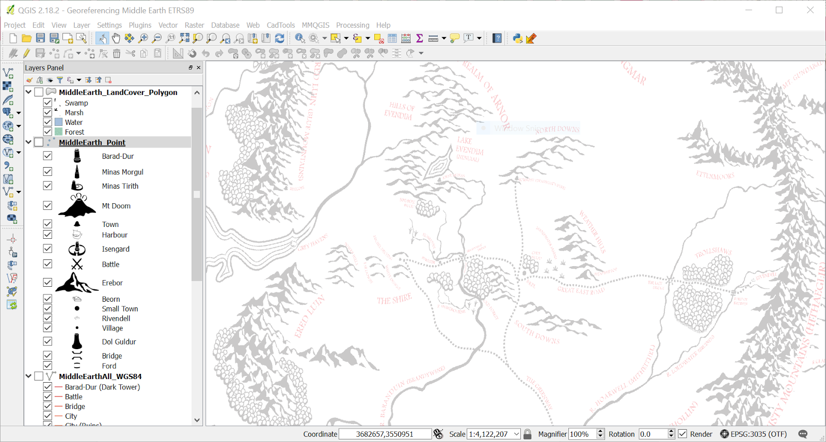826x442 pixels.
Task: Uncheck the Barad-Dur symbol category
Action: point(47,156)
